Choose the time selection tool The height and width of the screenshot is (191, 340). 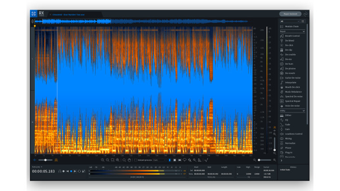point(170,160)
